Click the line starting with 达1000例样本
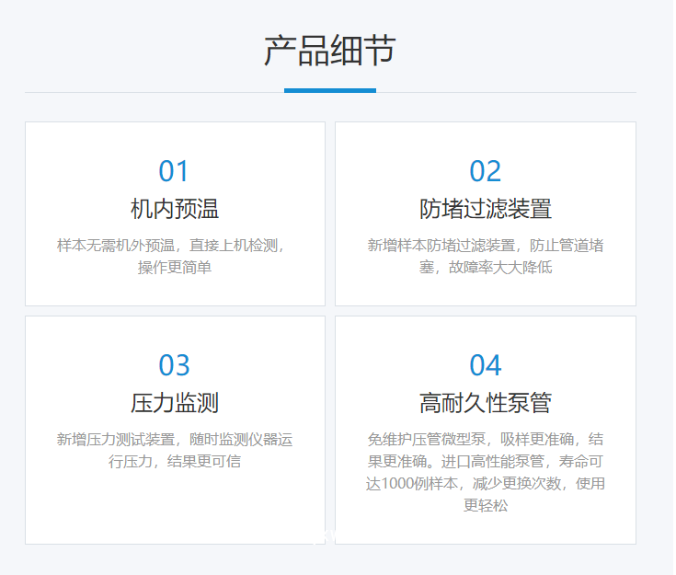Viewport: 676px width, 575px height. coord(485,483)
